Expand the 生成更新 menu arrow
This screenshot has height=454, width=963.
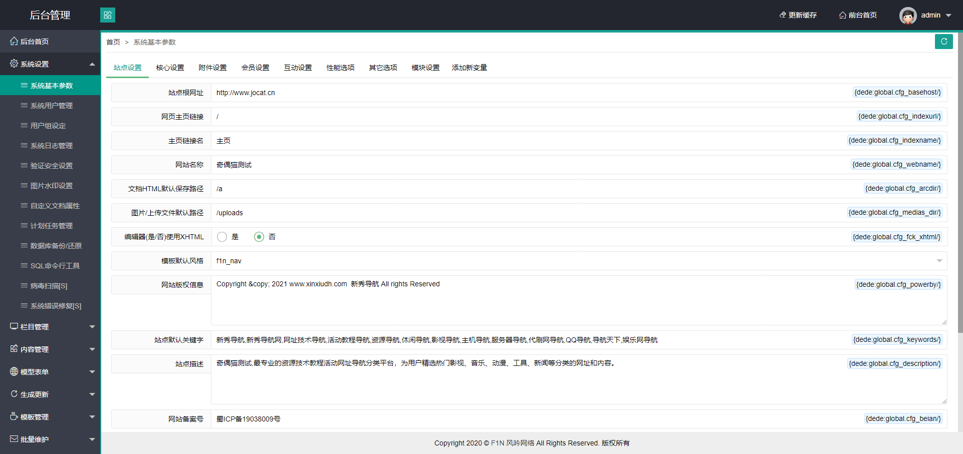[x=92, y=394]
